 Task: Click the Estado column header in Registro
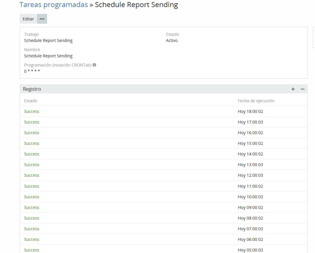pos(31,101)
